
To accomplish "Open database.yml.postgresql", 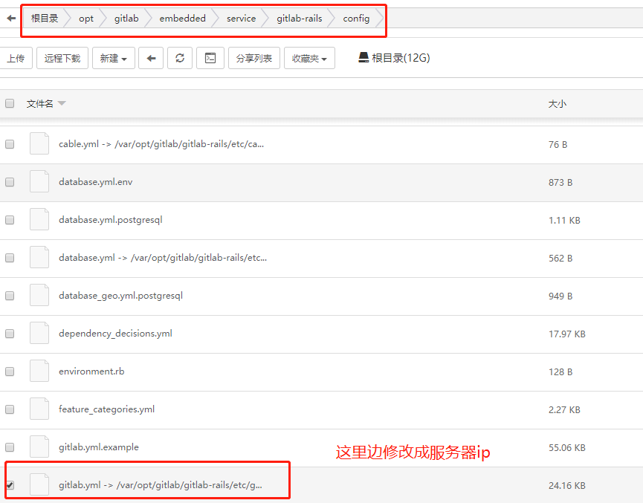I will [x=111, y=220].
